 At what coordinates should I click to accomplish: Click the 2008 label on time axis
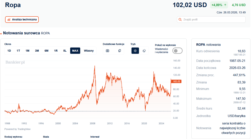[x=92, y=123]
